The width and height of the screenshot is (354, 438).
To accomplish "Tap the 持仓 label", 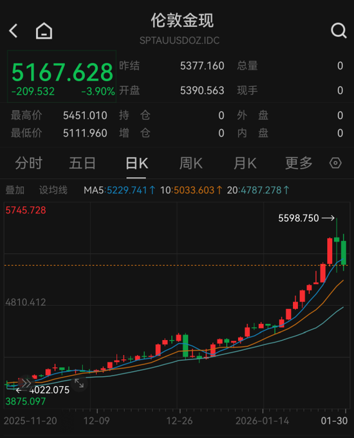I will tap(135, 115).
